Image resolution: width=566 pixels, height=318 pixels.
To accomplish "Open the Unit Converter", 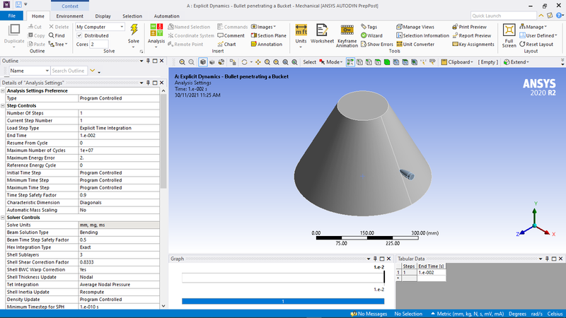I will (415, 44).
